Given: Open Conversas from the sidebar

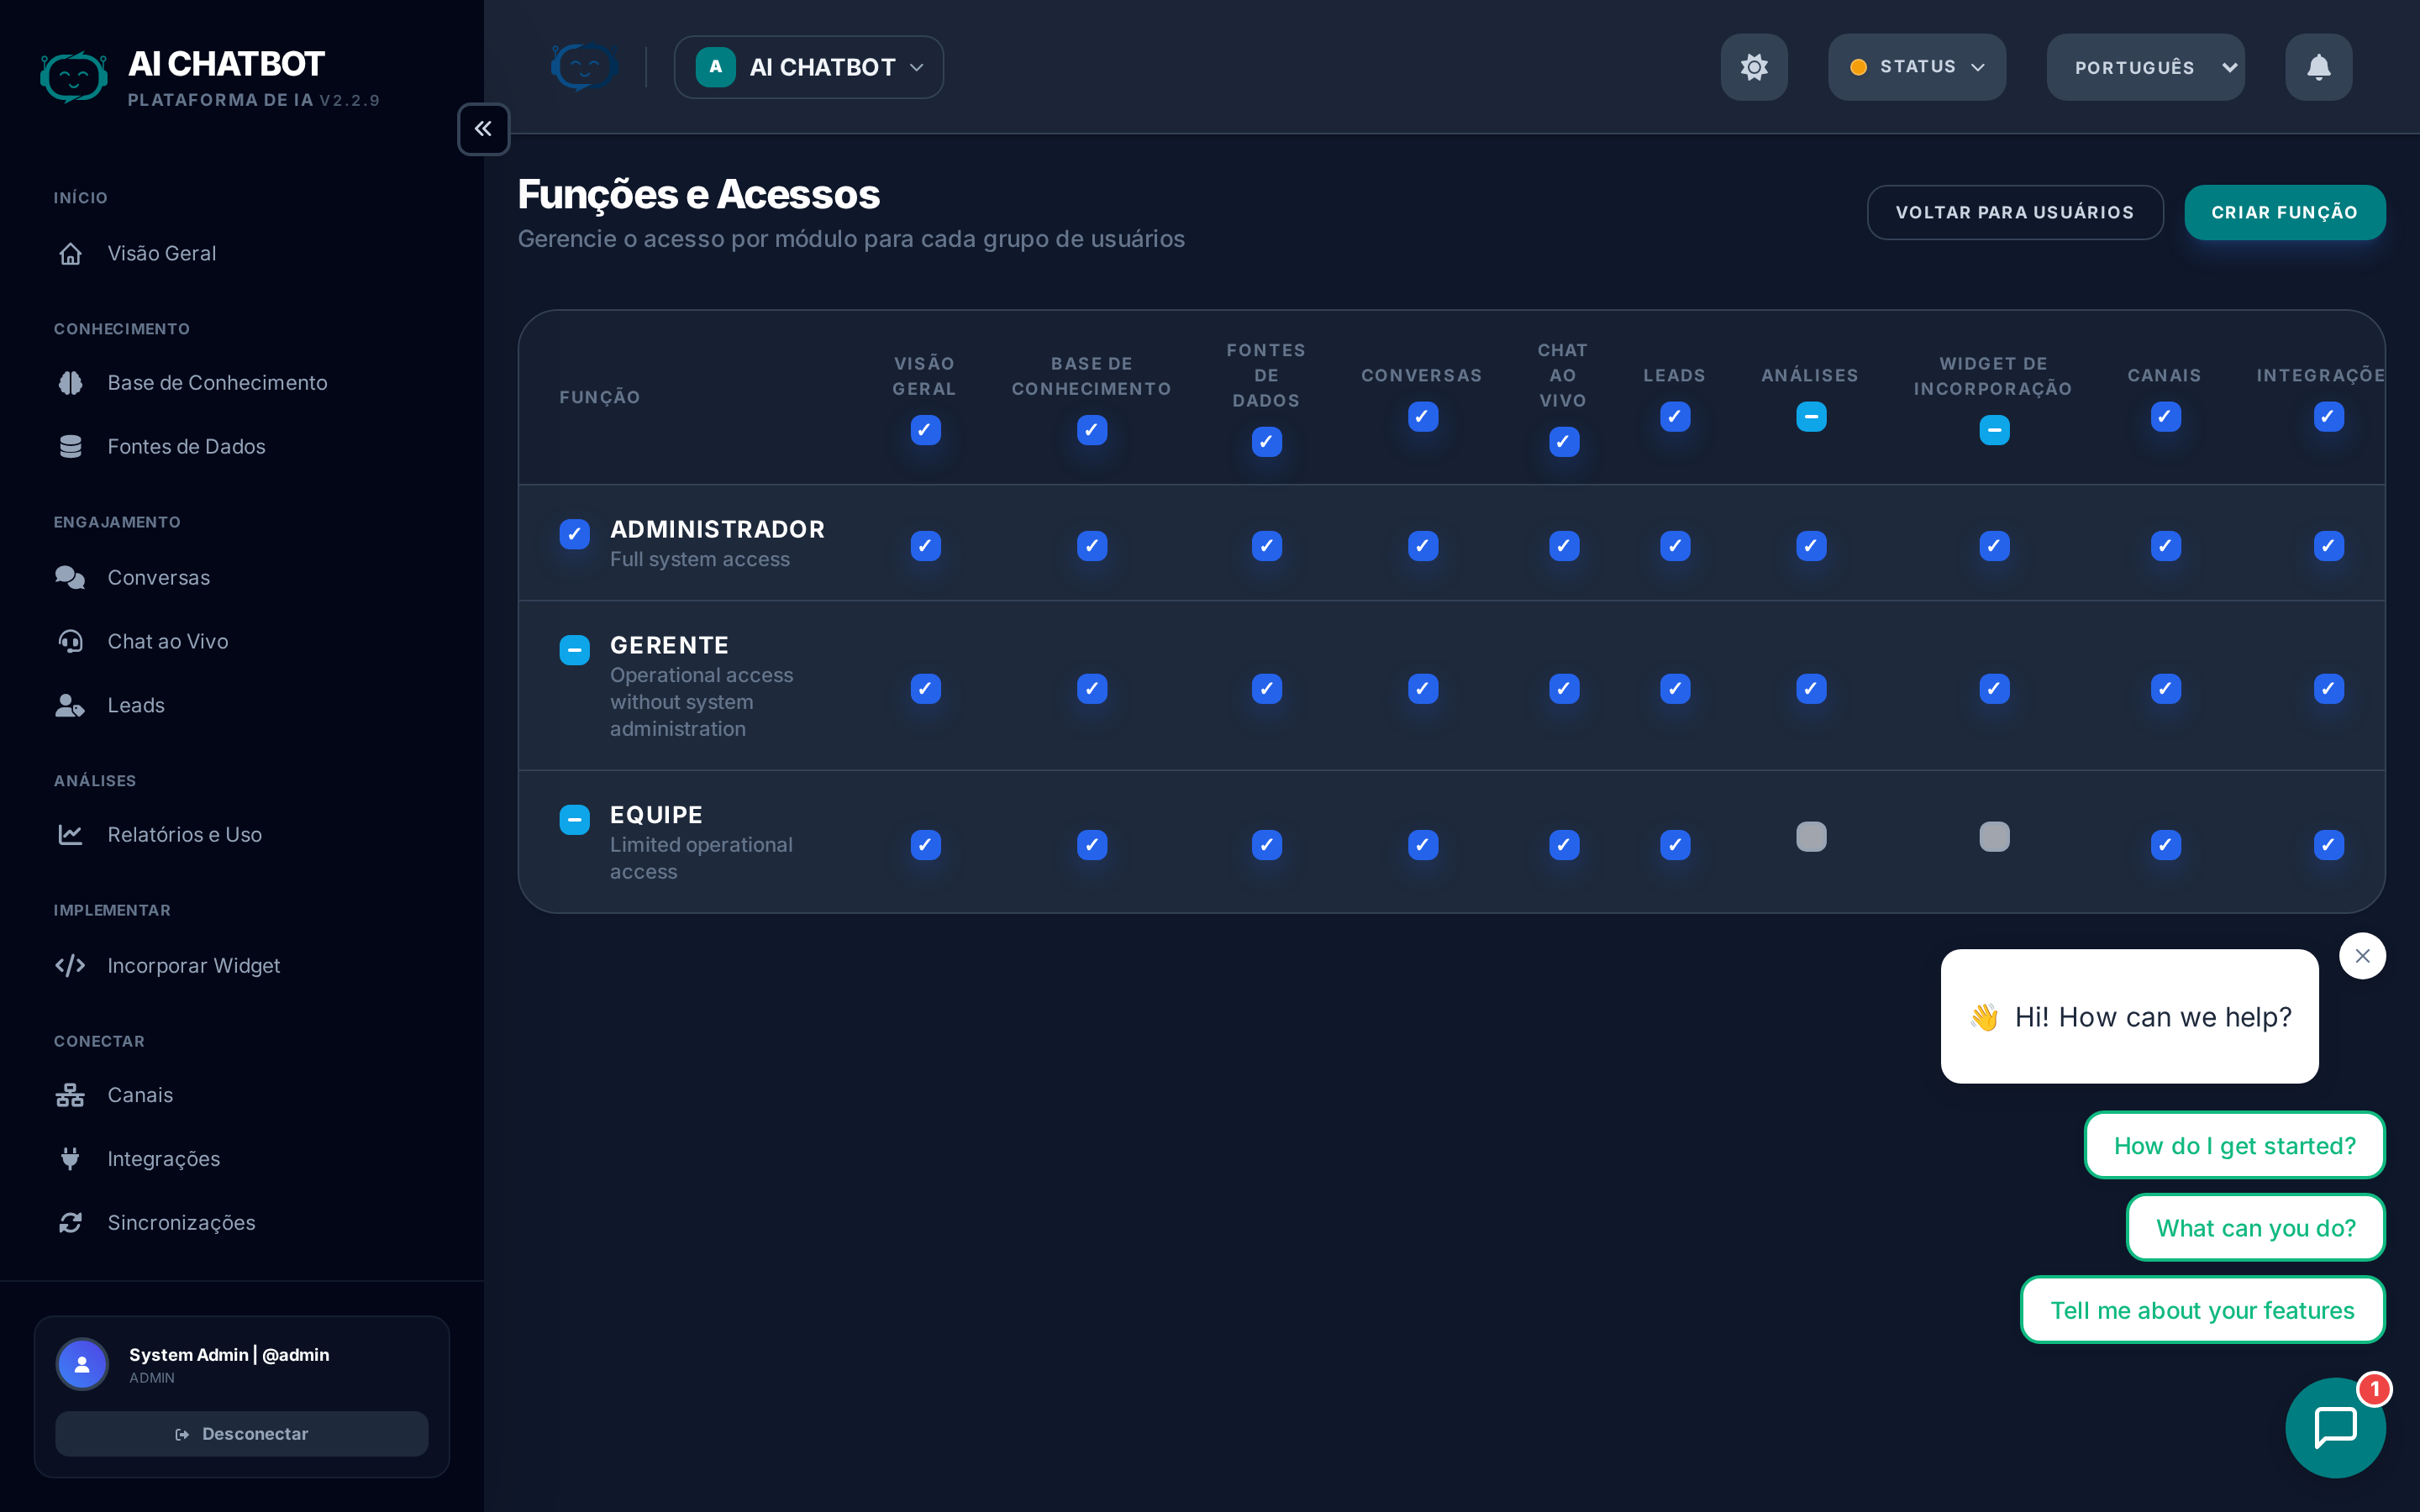Looking at the screenshot, I should pos(158,577).
